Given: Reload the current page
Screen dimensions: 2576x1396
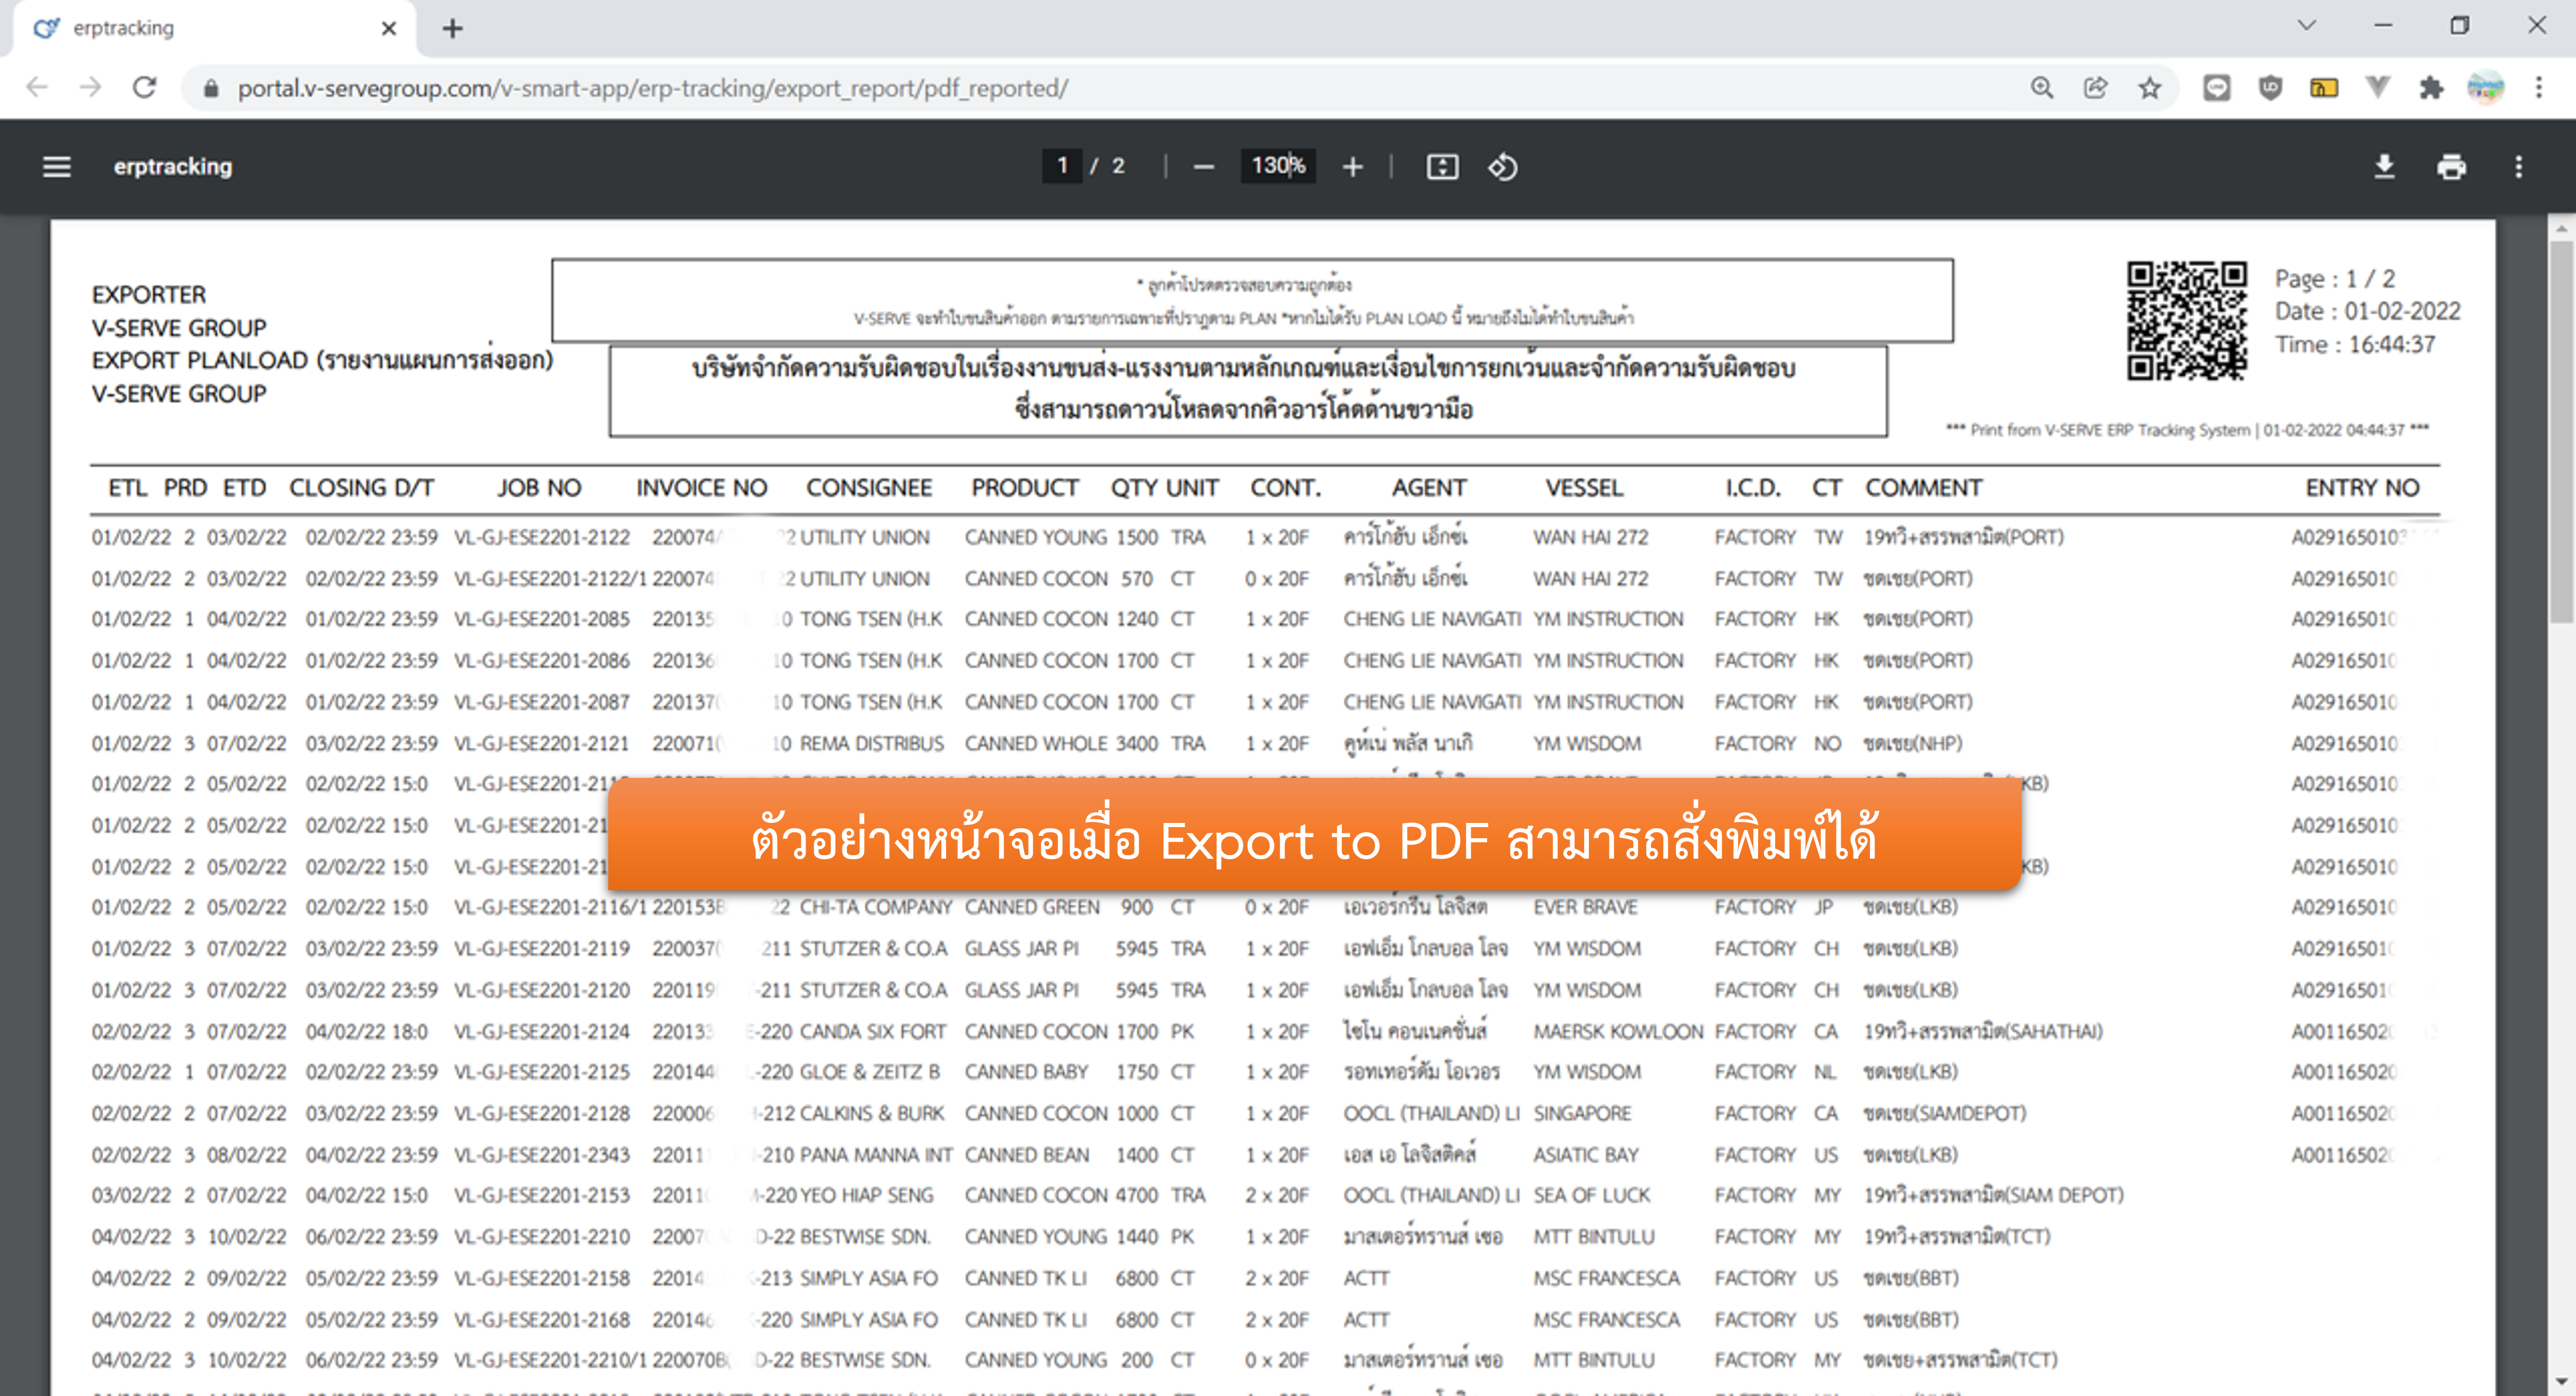Looking at the screenshot, I should pos(145,88).
